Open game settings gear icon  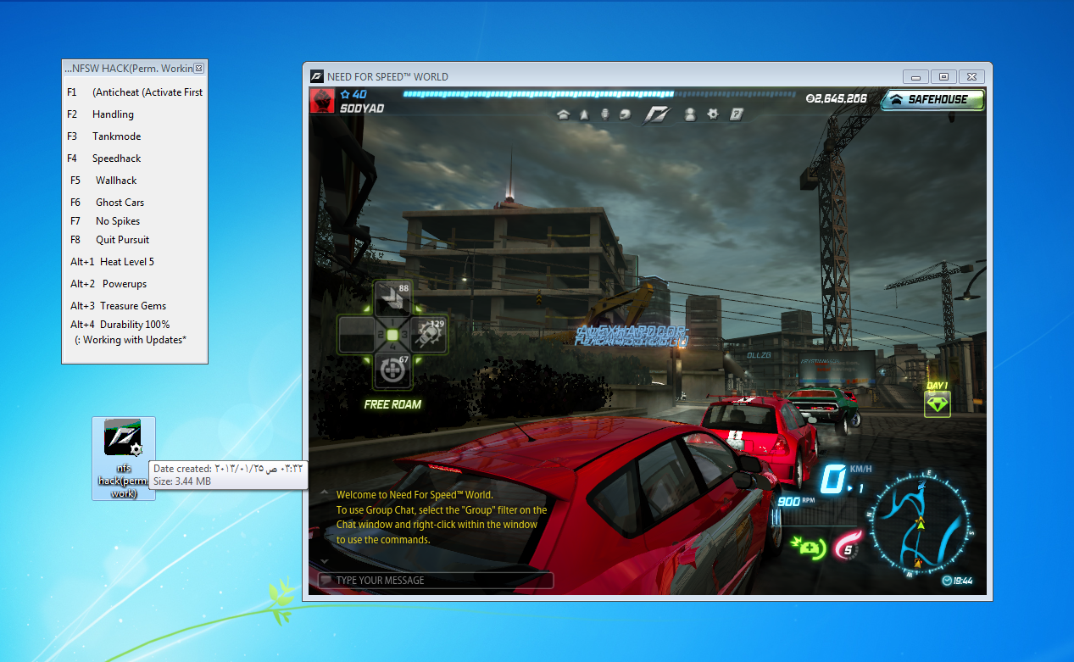tap(713, 114)
